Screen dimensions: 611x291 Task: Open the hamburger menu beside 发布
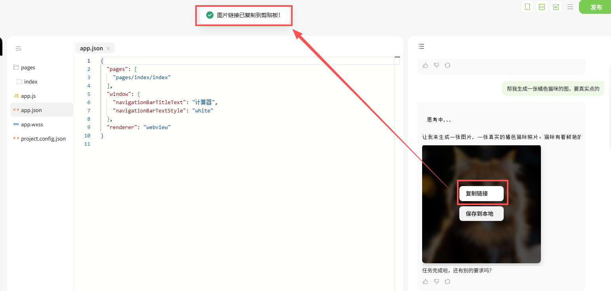tap(570, 7)
